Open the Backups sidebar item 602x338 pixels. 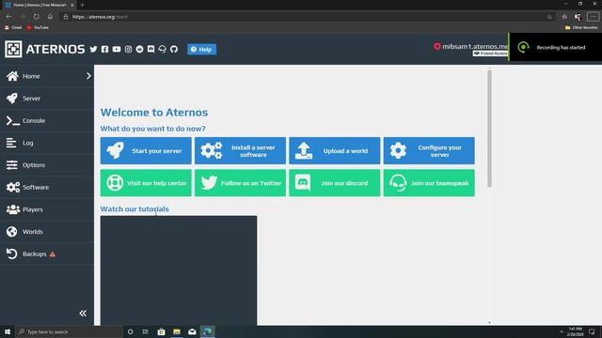[47, 254]
